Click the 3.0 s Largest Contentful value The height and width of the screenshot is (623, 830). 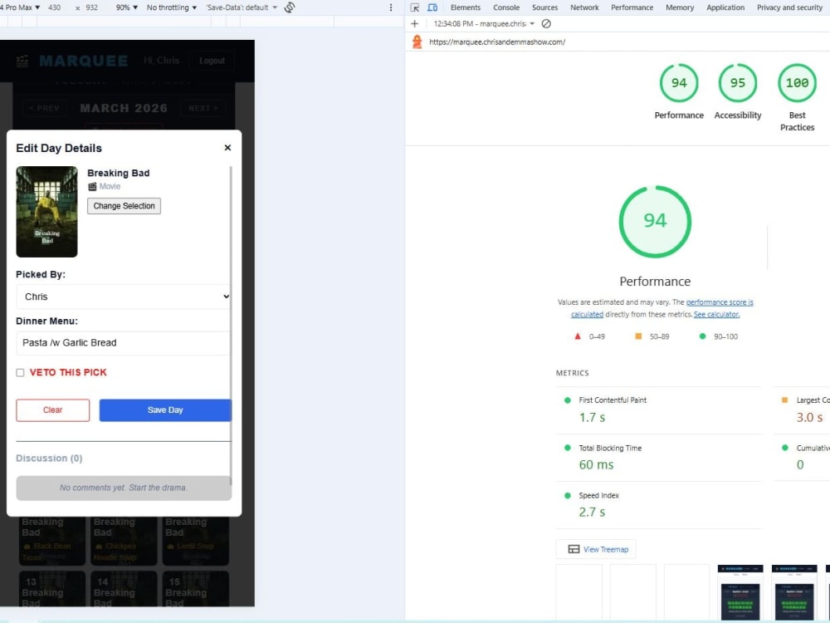[809, 418]
